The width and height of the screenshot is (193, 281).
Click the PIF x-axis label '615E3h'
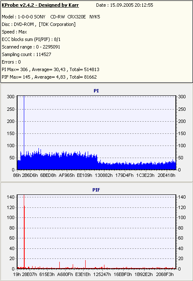point(47,274)
